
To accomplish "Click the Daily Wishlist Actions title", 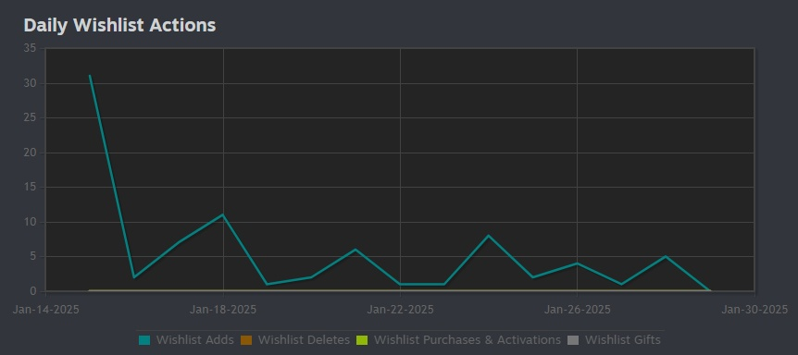I will (x=119, y=25).
